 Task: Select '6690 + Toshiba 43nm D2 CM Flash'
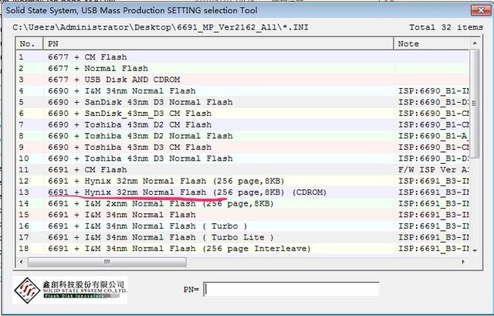(242, 124)
